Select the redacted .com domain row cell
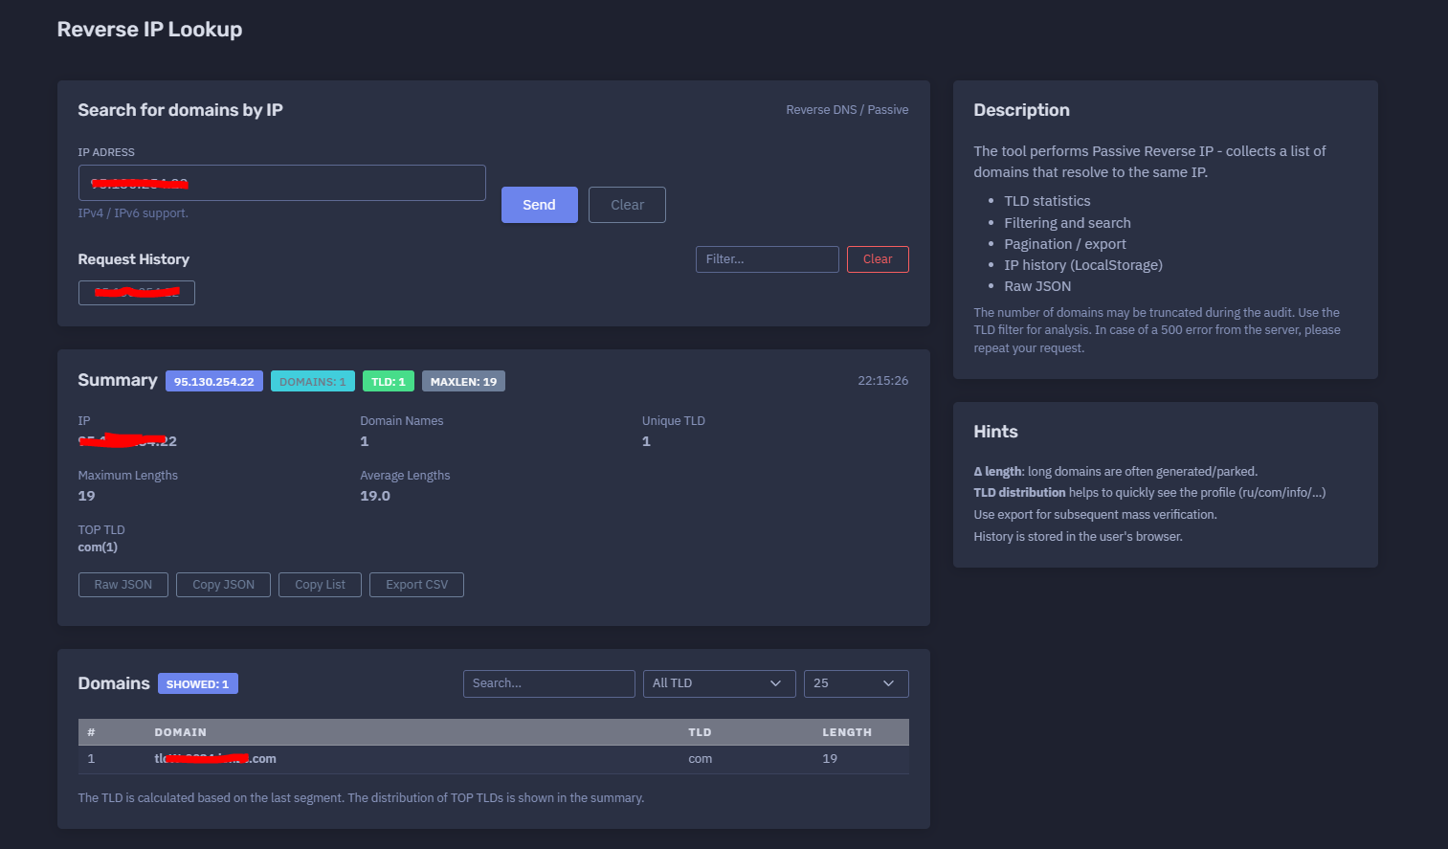Screen dimensions: 1448x849 coord(215,759)
